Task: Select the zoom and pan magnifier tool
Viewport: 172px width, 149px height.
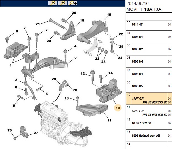Action: click(x=73, y=3)
